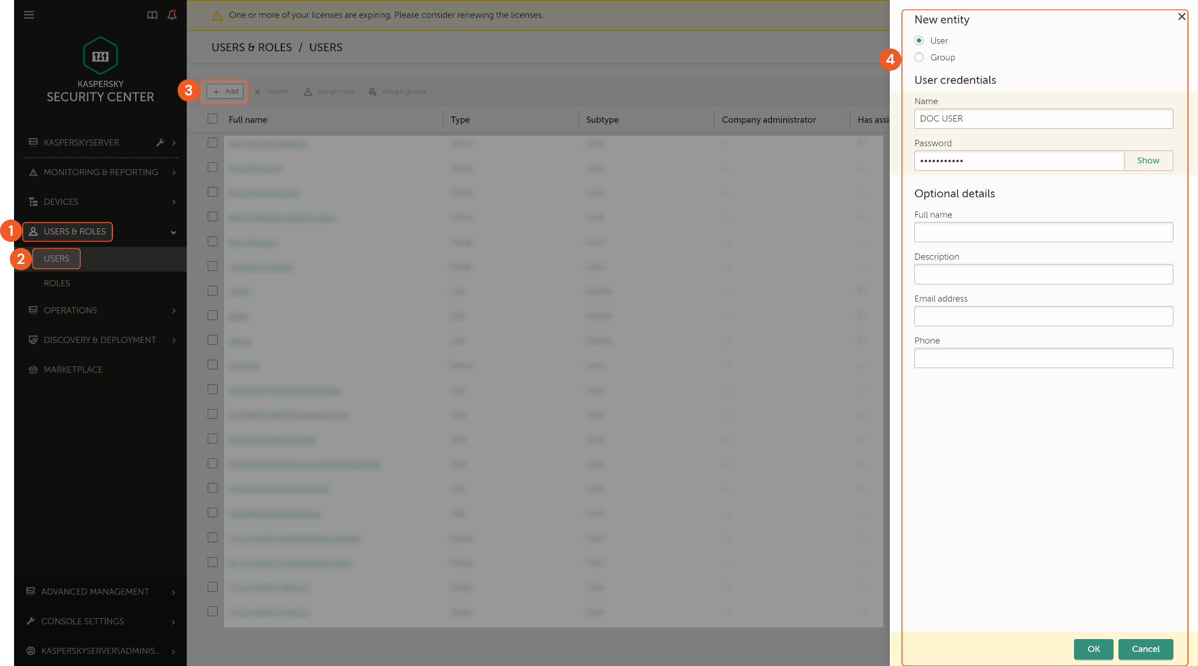Open the documentation book icon
This screenshot has width=1198, height=666.
[152, 15]
